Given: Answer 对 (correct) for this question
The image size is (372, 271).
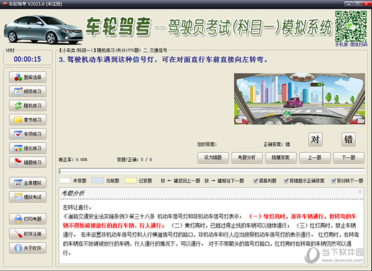Looking at the screenshot, I should [x=316, y=139].
